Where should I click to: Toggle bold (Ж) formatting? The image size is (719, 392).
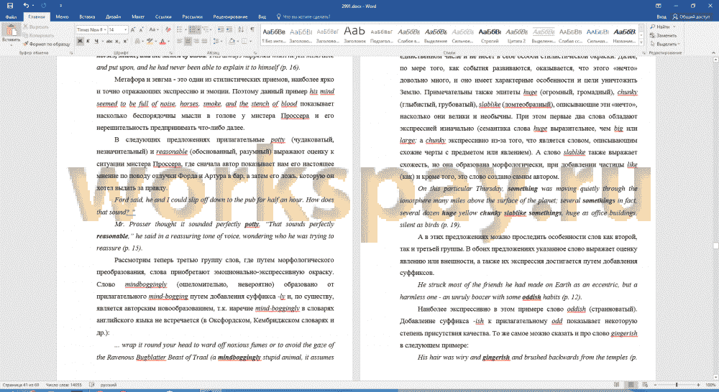tap(80, 41)
